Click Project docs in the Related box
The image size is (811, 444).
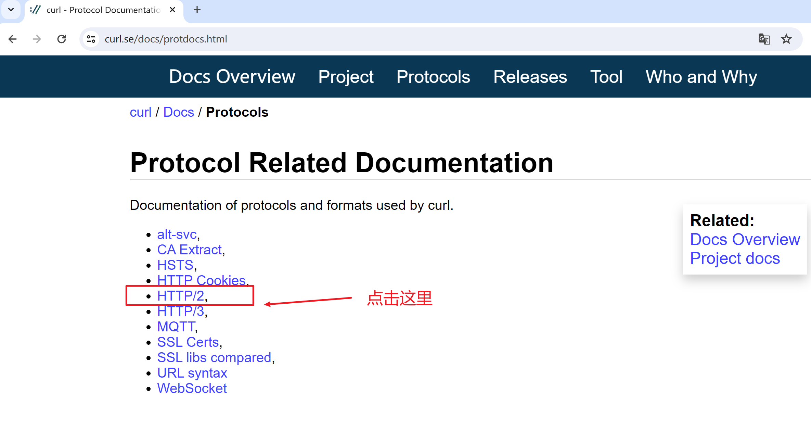tap(735, 258)
